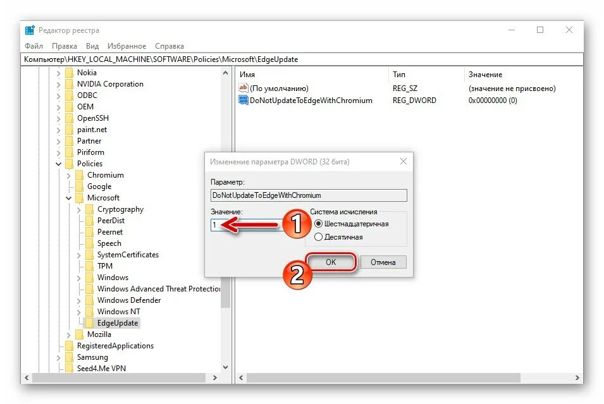
Task: Open the Вид menu
Action: (x=92, y=46)
